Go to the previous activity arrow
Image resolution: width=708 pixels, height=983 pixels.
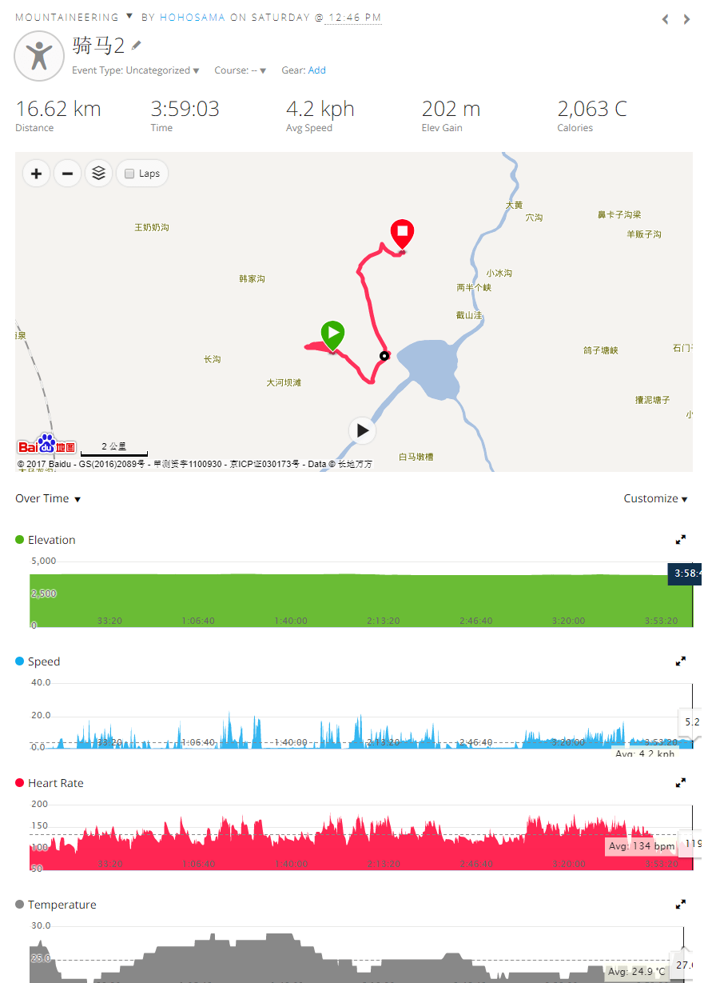click(666, 19)
